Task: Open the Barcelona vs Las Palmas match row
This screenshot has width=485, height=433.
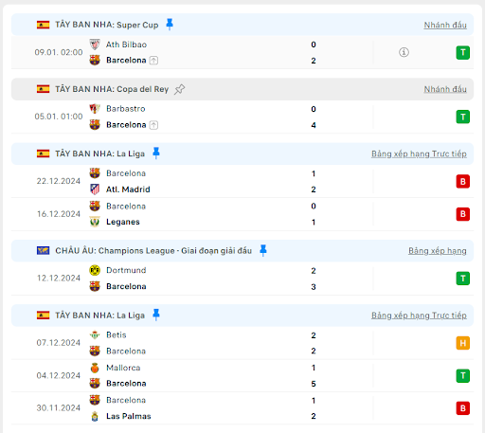Action: click(242, 408)
